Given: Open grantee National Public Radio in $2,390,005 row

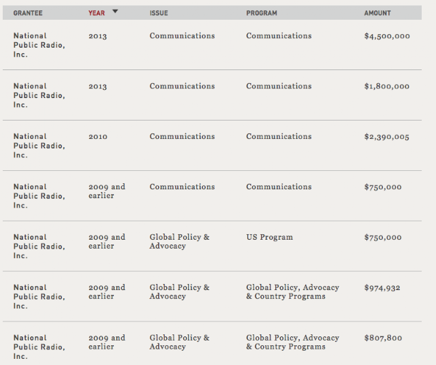Looking at the screenshot, I should tap(40, 146).
